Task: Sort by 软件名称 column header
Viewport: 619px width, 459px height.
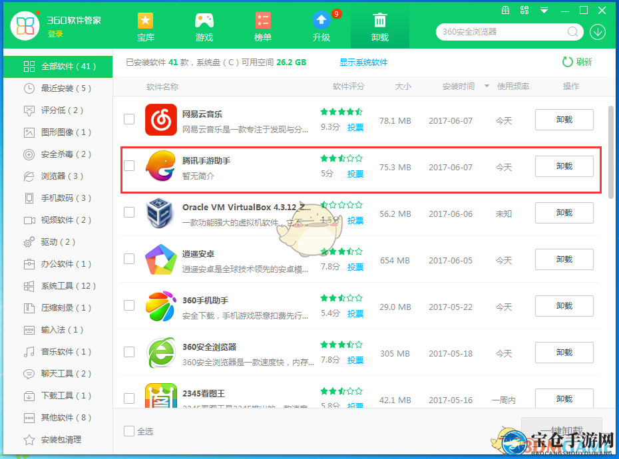Action: 162,87
